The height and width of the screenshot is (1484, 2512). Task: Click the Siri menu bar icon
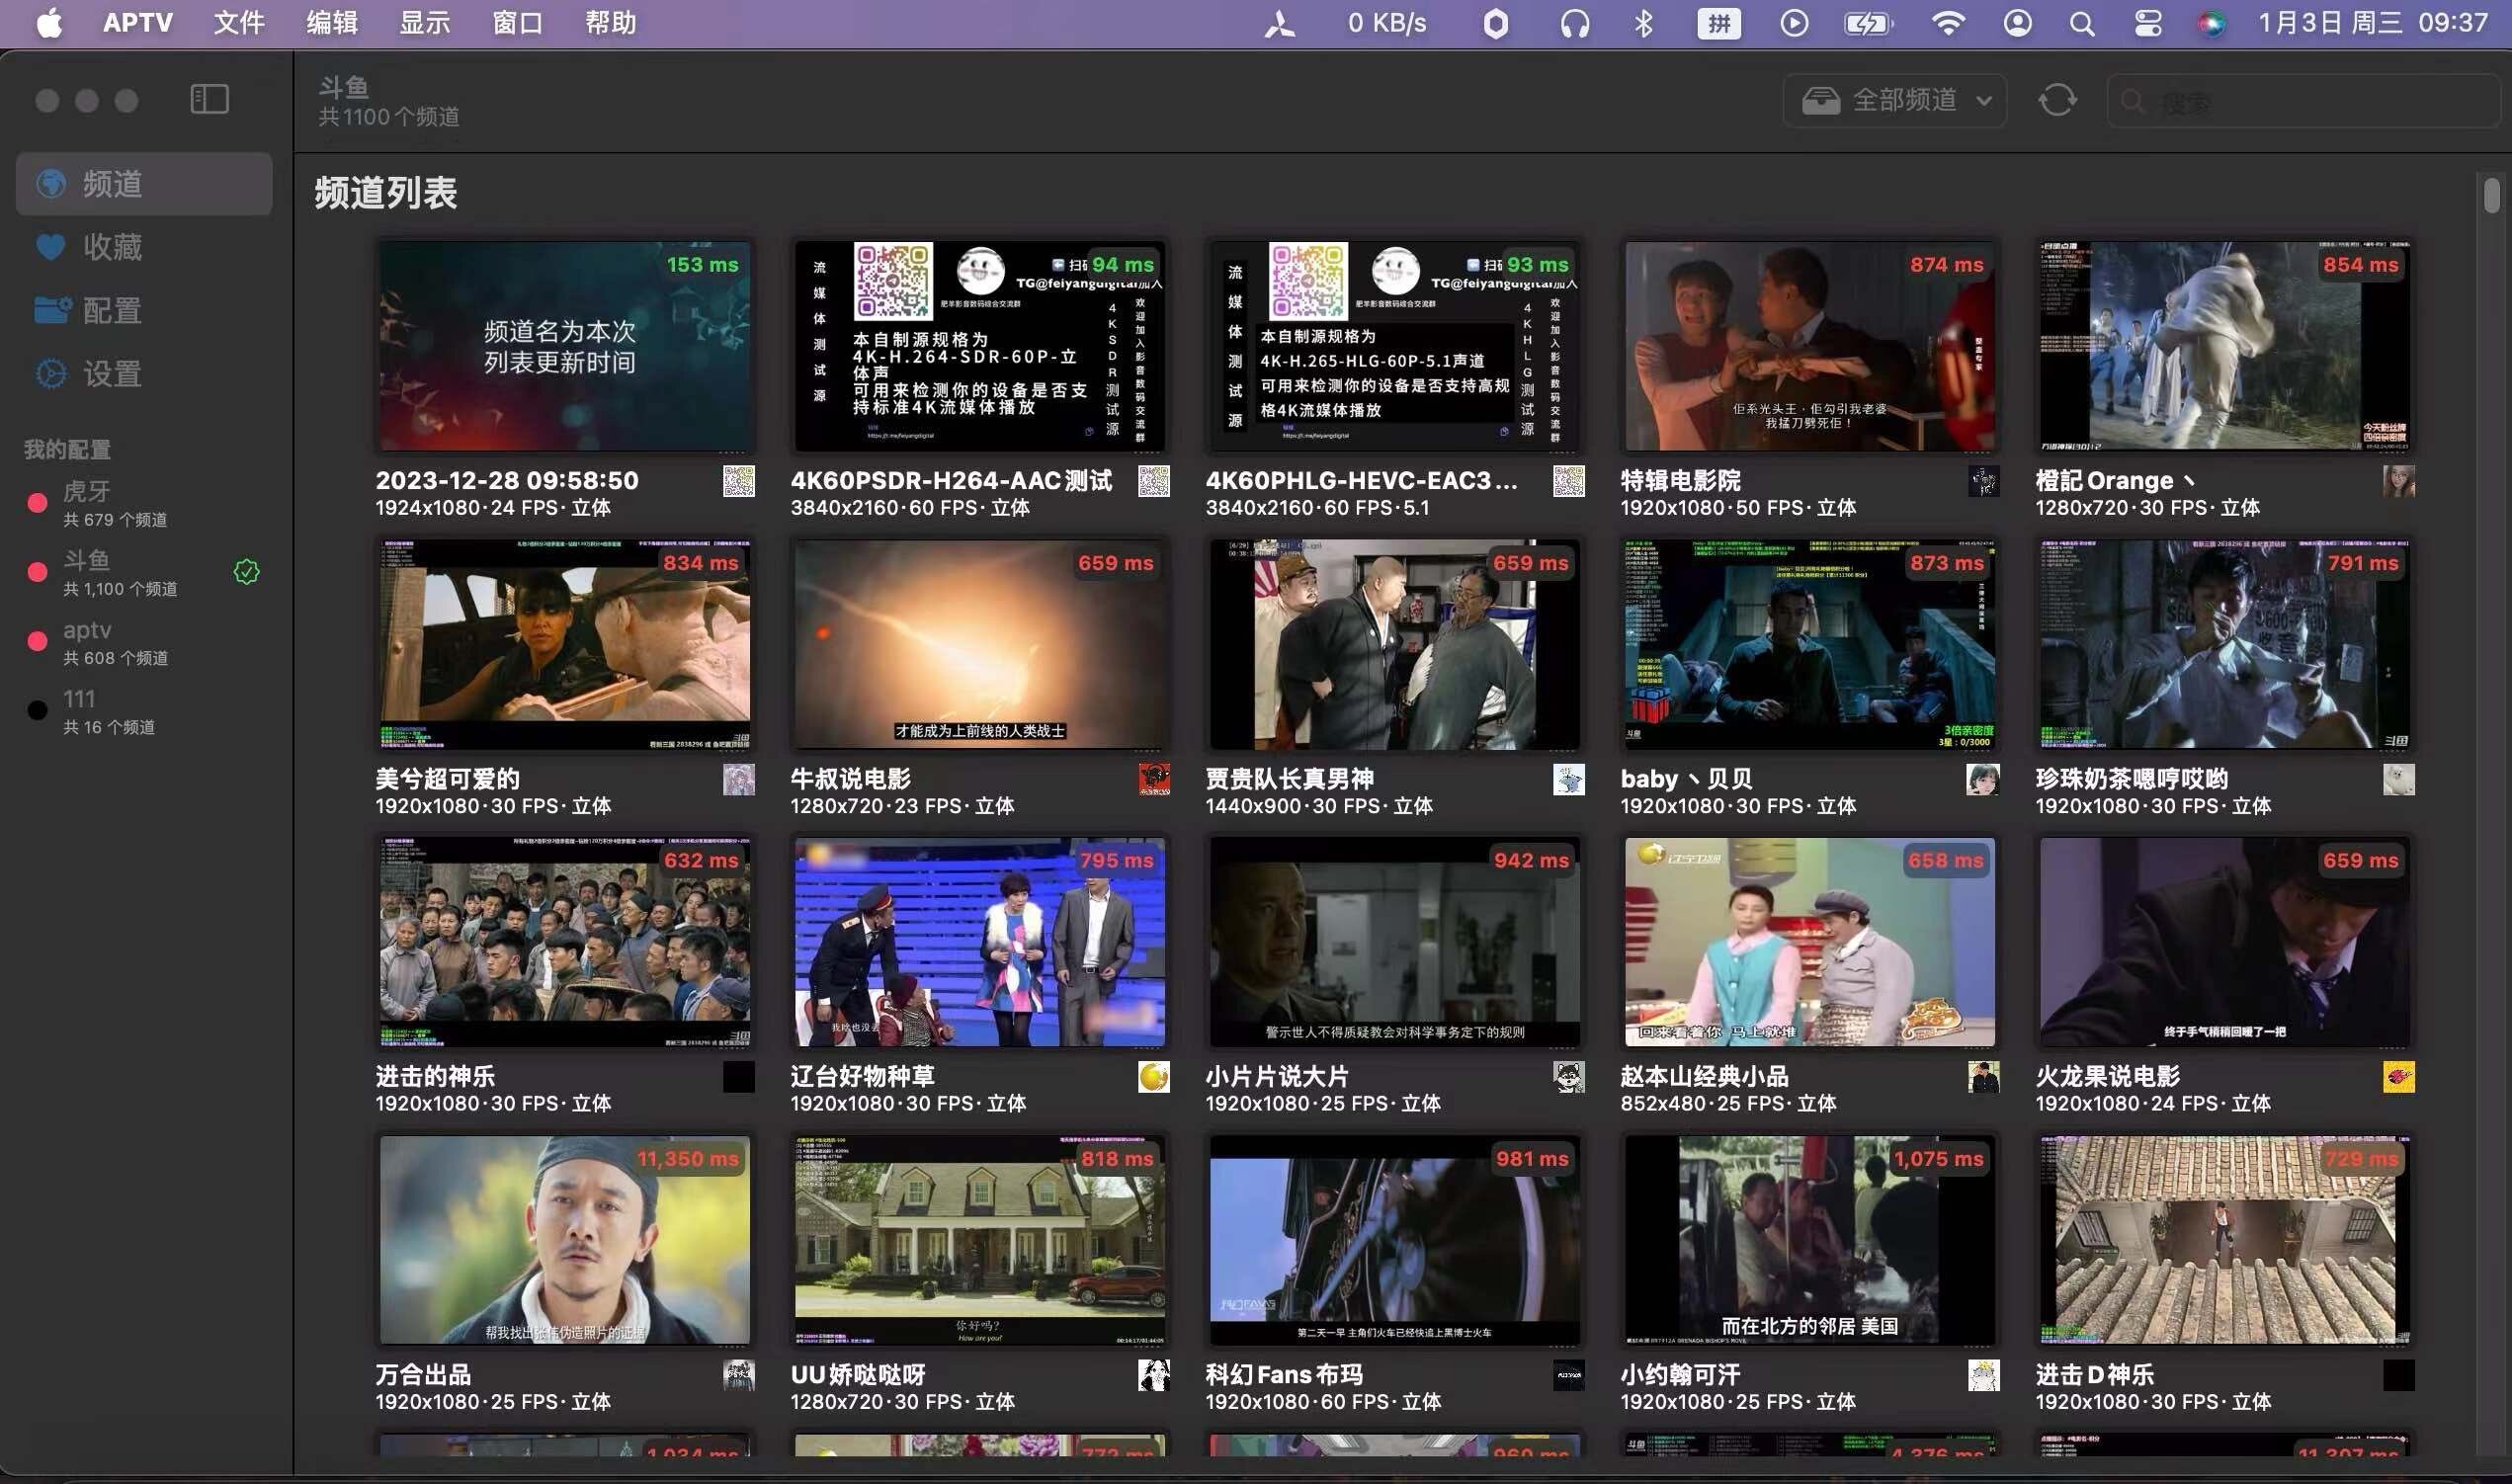coord(2211,23)
